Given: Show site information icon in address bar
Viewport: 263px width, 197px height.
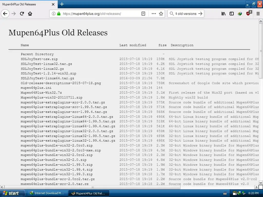Looking at the screenshot, I should tap(53, 14).
